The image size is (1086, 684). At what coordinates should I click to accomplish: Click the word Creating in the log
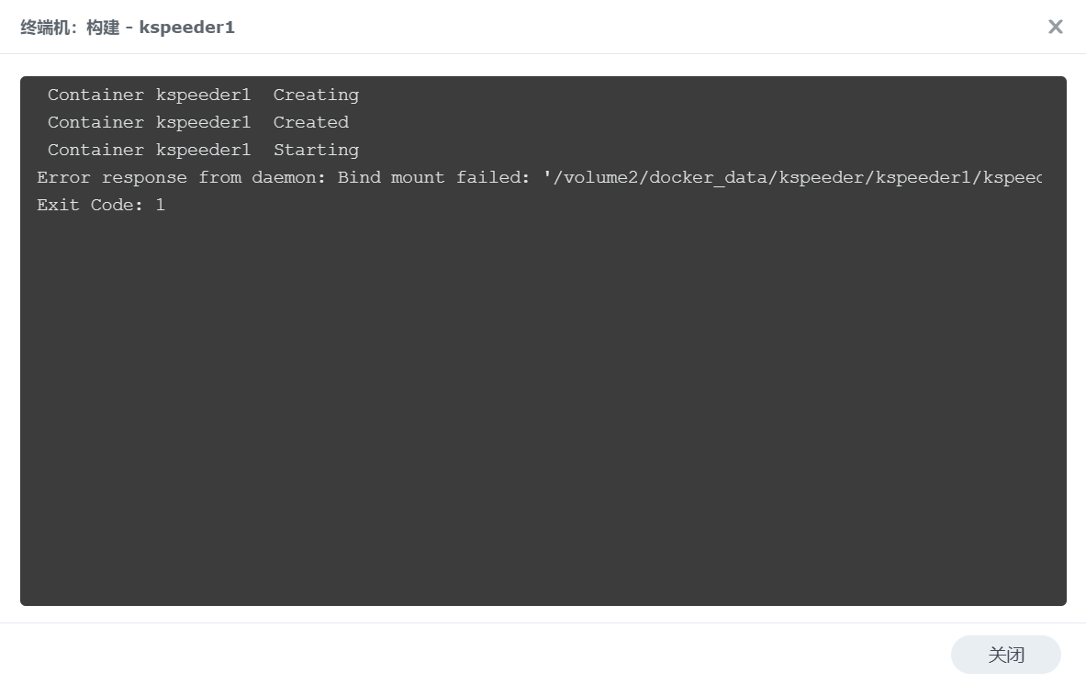point(316,95)
